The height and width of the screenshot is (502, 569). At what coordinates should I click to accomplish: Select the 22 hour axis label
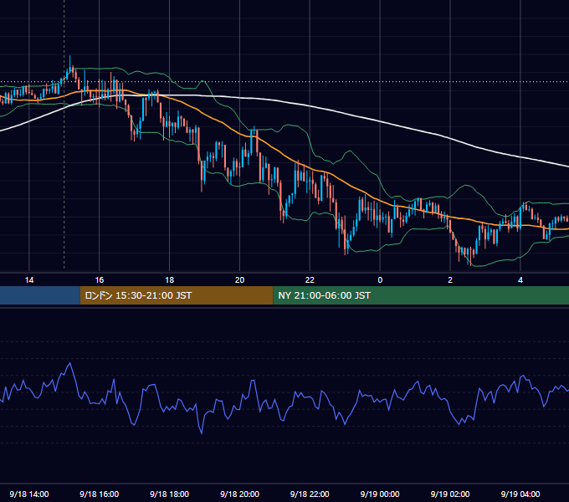click(x=310, y=280)
